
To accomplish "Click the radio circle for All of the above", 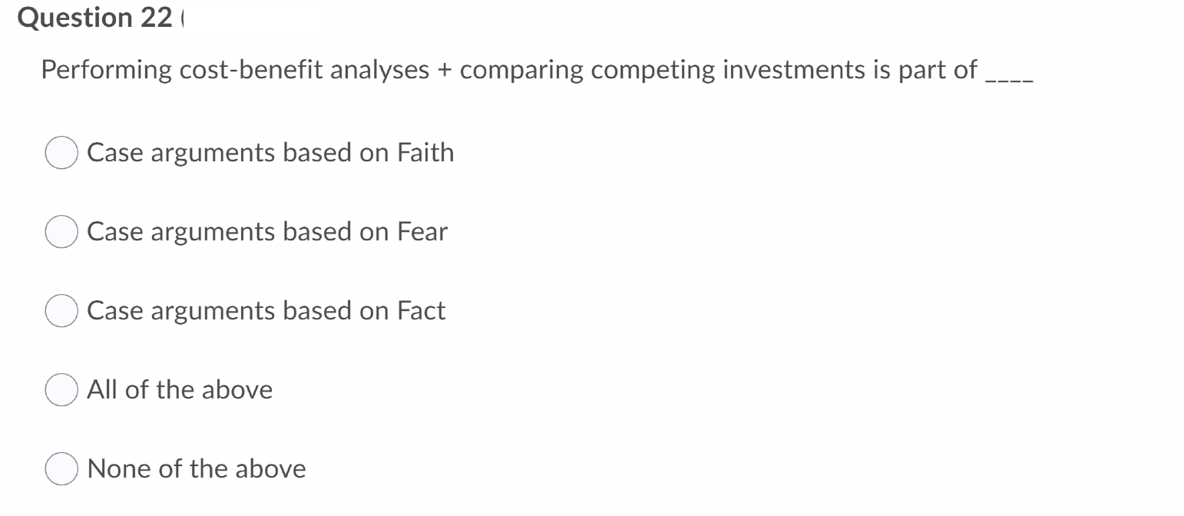I will (61, 389).
